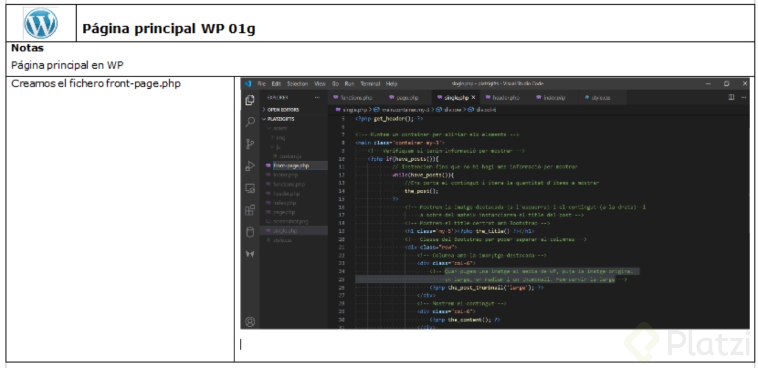Open the Go menu
Screen dimensions: 758x368
click(335, 83)
